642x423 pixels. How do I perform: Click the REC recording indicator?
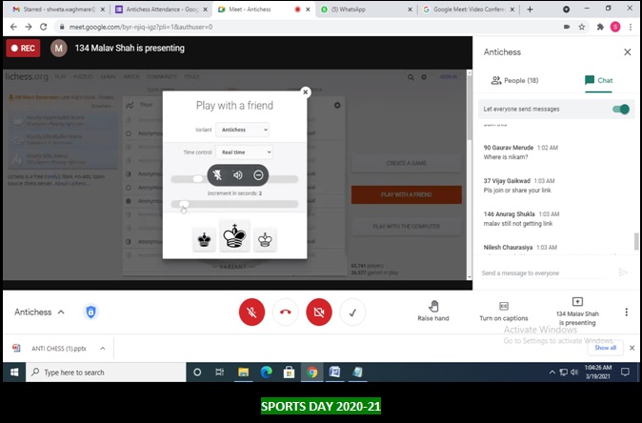pyautogui.click(x=23, y=48)
